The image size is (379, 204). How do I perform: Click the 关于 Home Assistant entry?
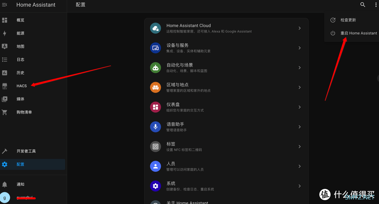pyautogui.click(x=226, y=200)
